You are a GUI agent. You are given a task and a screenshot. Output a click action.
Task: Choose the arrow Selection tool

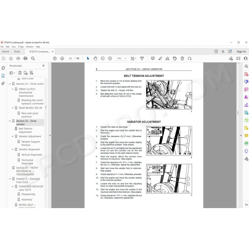click(x=88, y=58)
